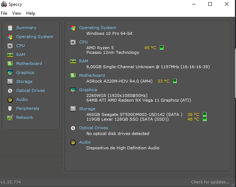Image resolution: width=236 pixels, height=187 pixels.
Task: Click the CPU temperature status indicator
Action: click(x=162, y=47)
